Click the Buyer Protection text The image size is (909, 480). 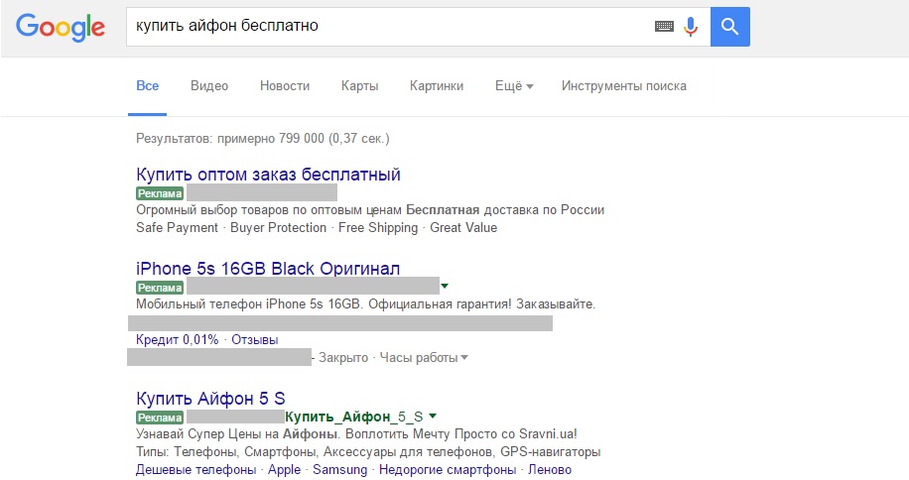(x=278, y=227)
